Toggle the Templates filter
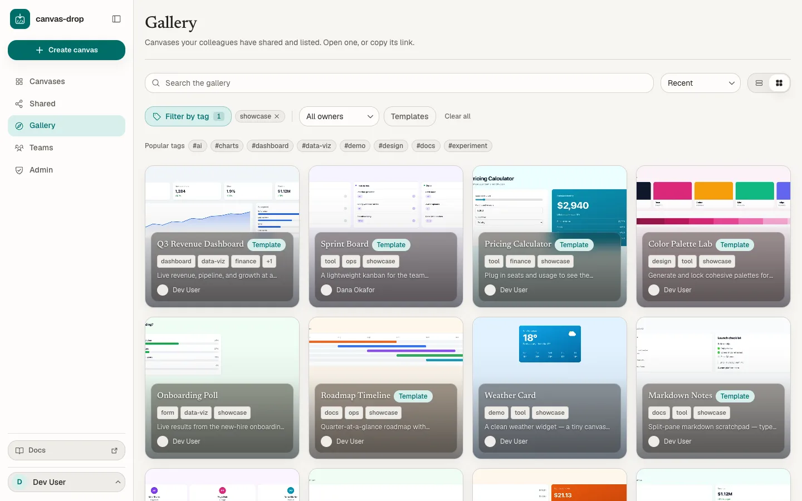Screen dimensions: 802x501 [x=409, y=116]
